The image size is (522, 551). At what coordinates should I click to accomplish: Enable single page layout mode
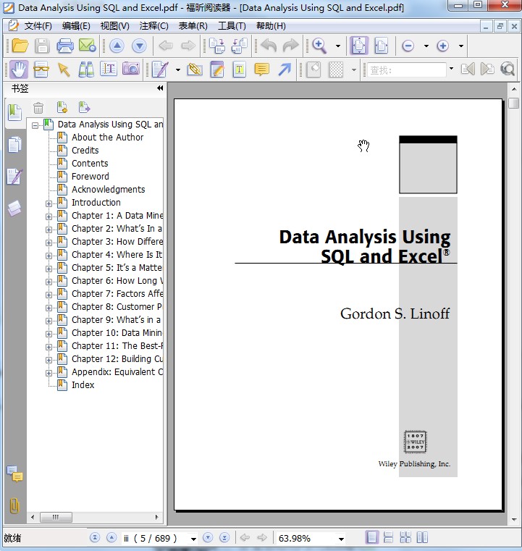click(372, 538)
